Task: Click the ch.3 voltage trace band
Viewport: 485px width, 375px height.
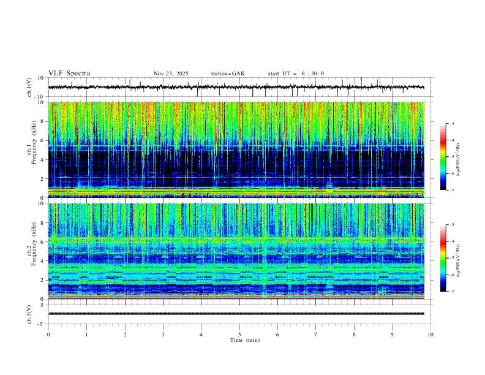Action: [236, 314]
